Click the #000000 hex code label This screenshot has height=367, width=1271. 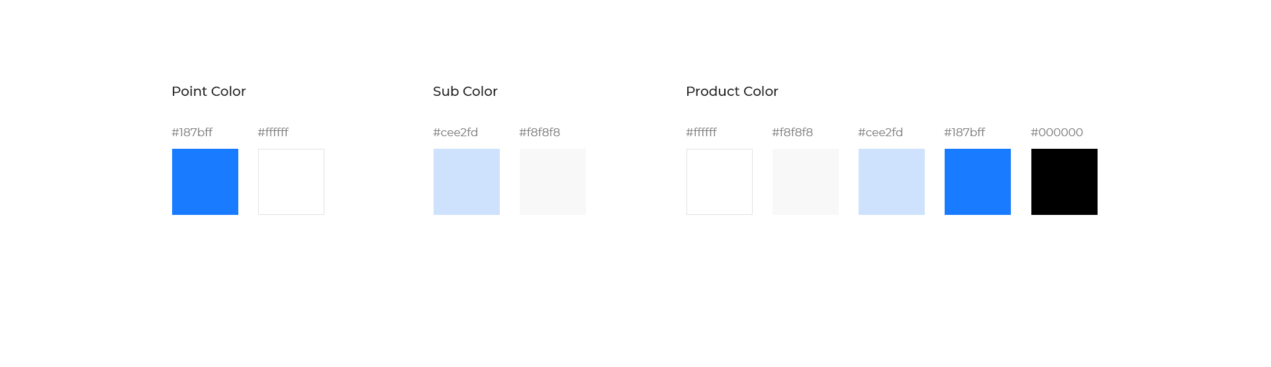click(x=1057, y=132)
